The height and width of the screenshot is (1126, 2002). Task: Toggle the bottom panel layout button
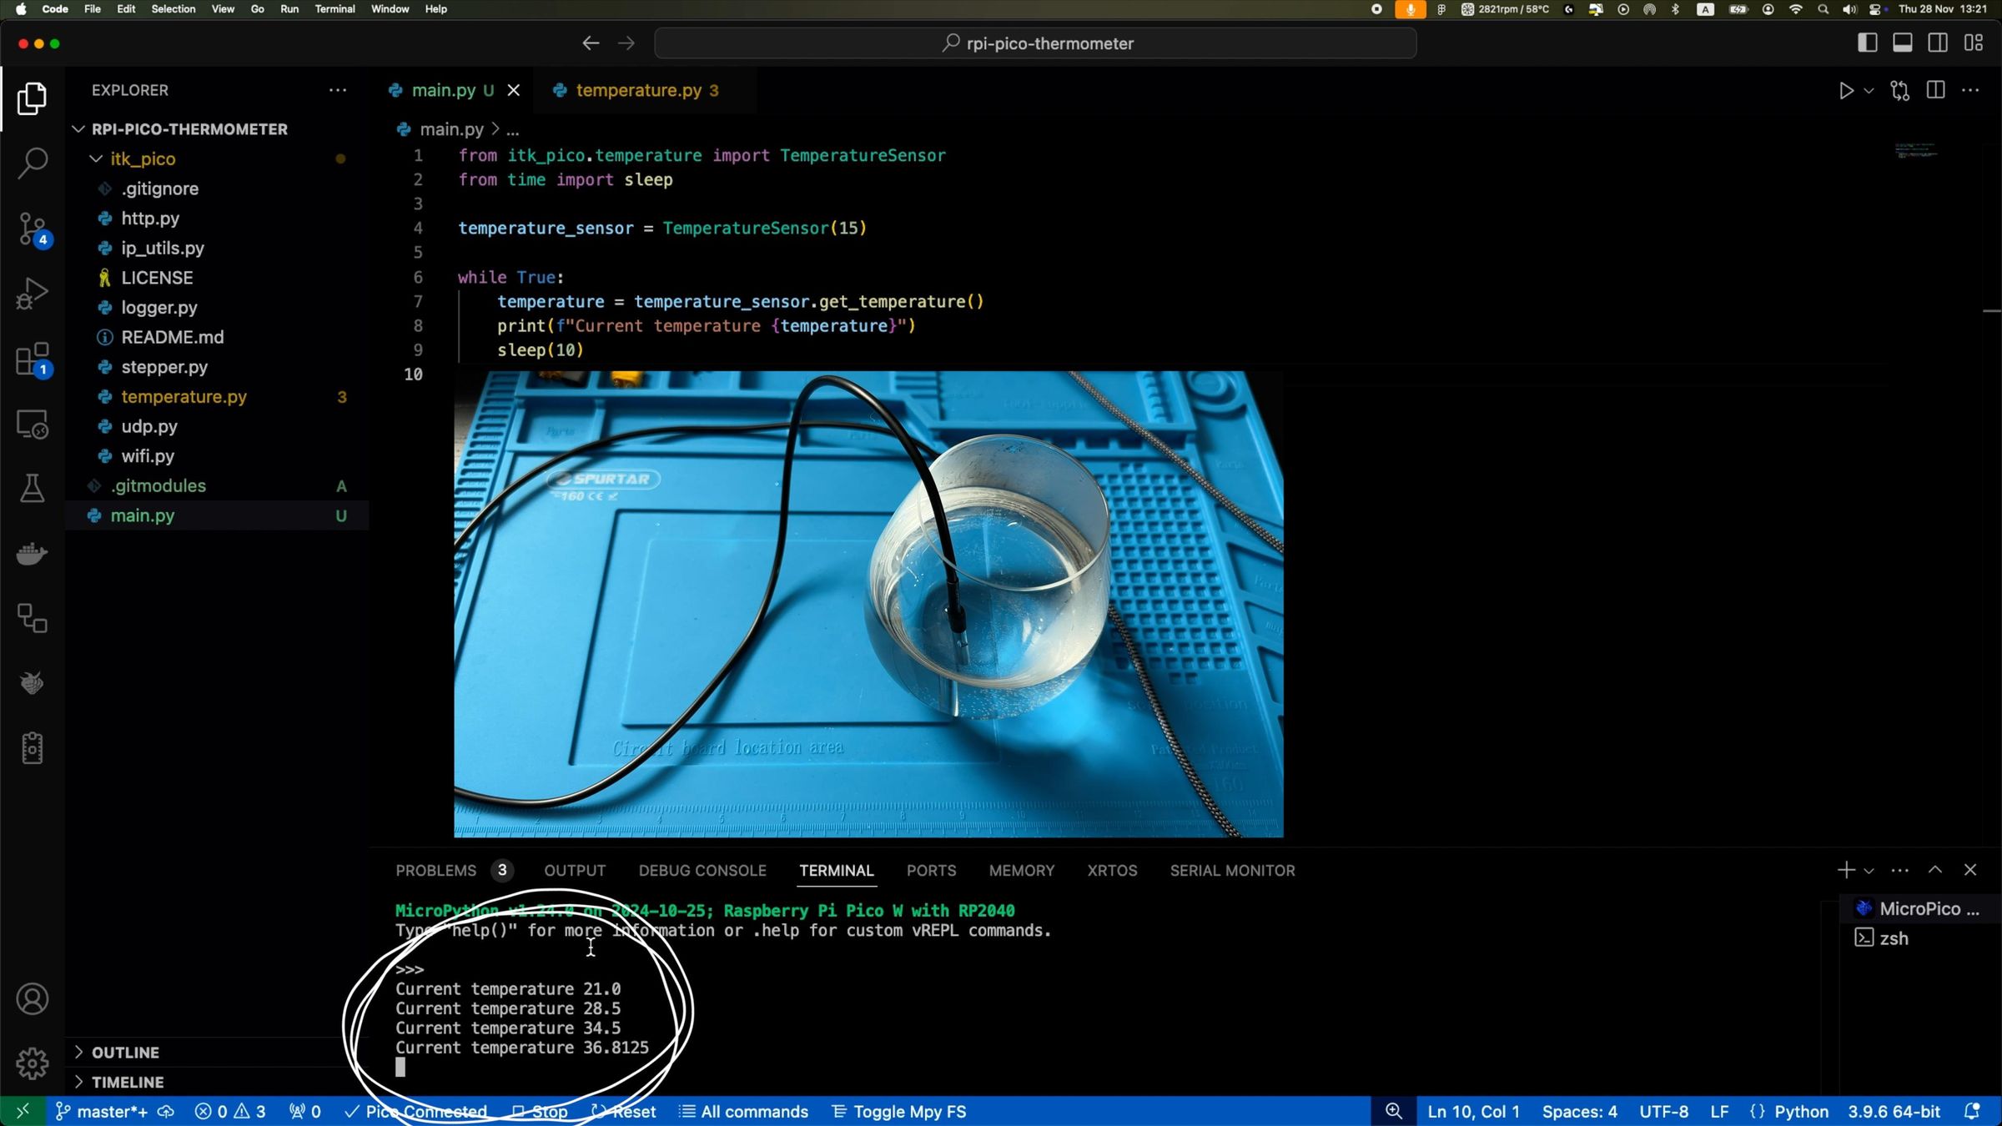pos(1902,43)
